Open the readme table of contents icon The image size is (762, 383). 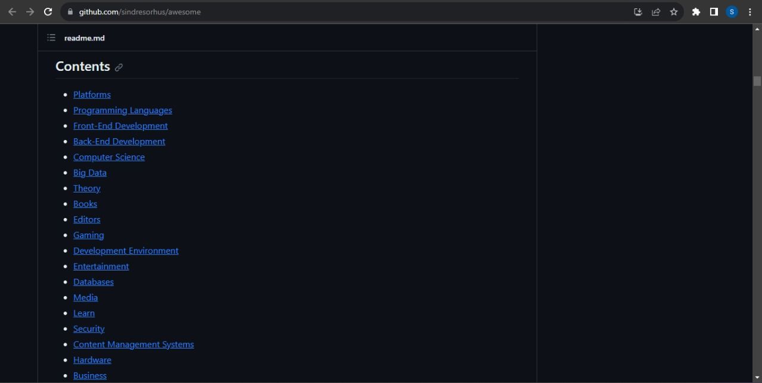click(51, 37)
